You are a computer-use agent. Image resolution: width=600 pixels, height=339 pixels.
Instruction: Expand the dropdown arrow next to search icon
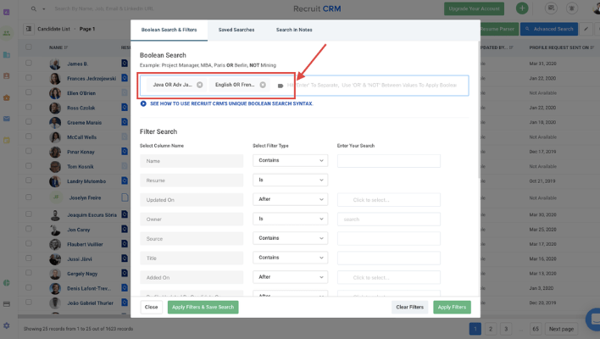click(x=43, y=8)
